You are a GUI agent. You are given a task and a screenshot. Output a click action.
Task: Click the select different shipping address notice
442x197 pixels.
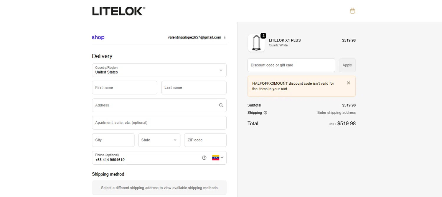[159, 188]
